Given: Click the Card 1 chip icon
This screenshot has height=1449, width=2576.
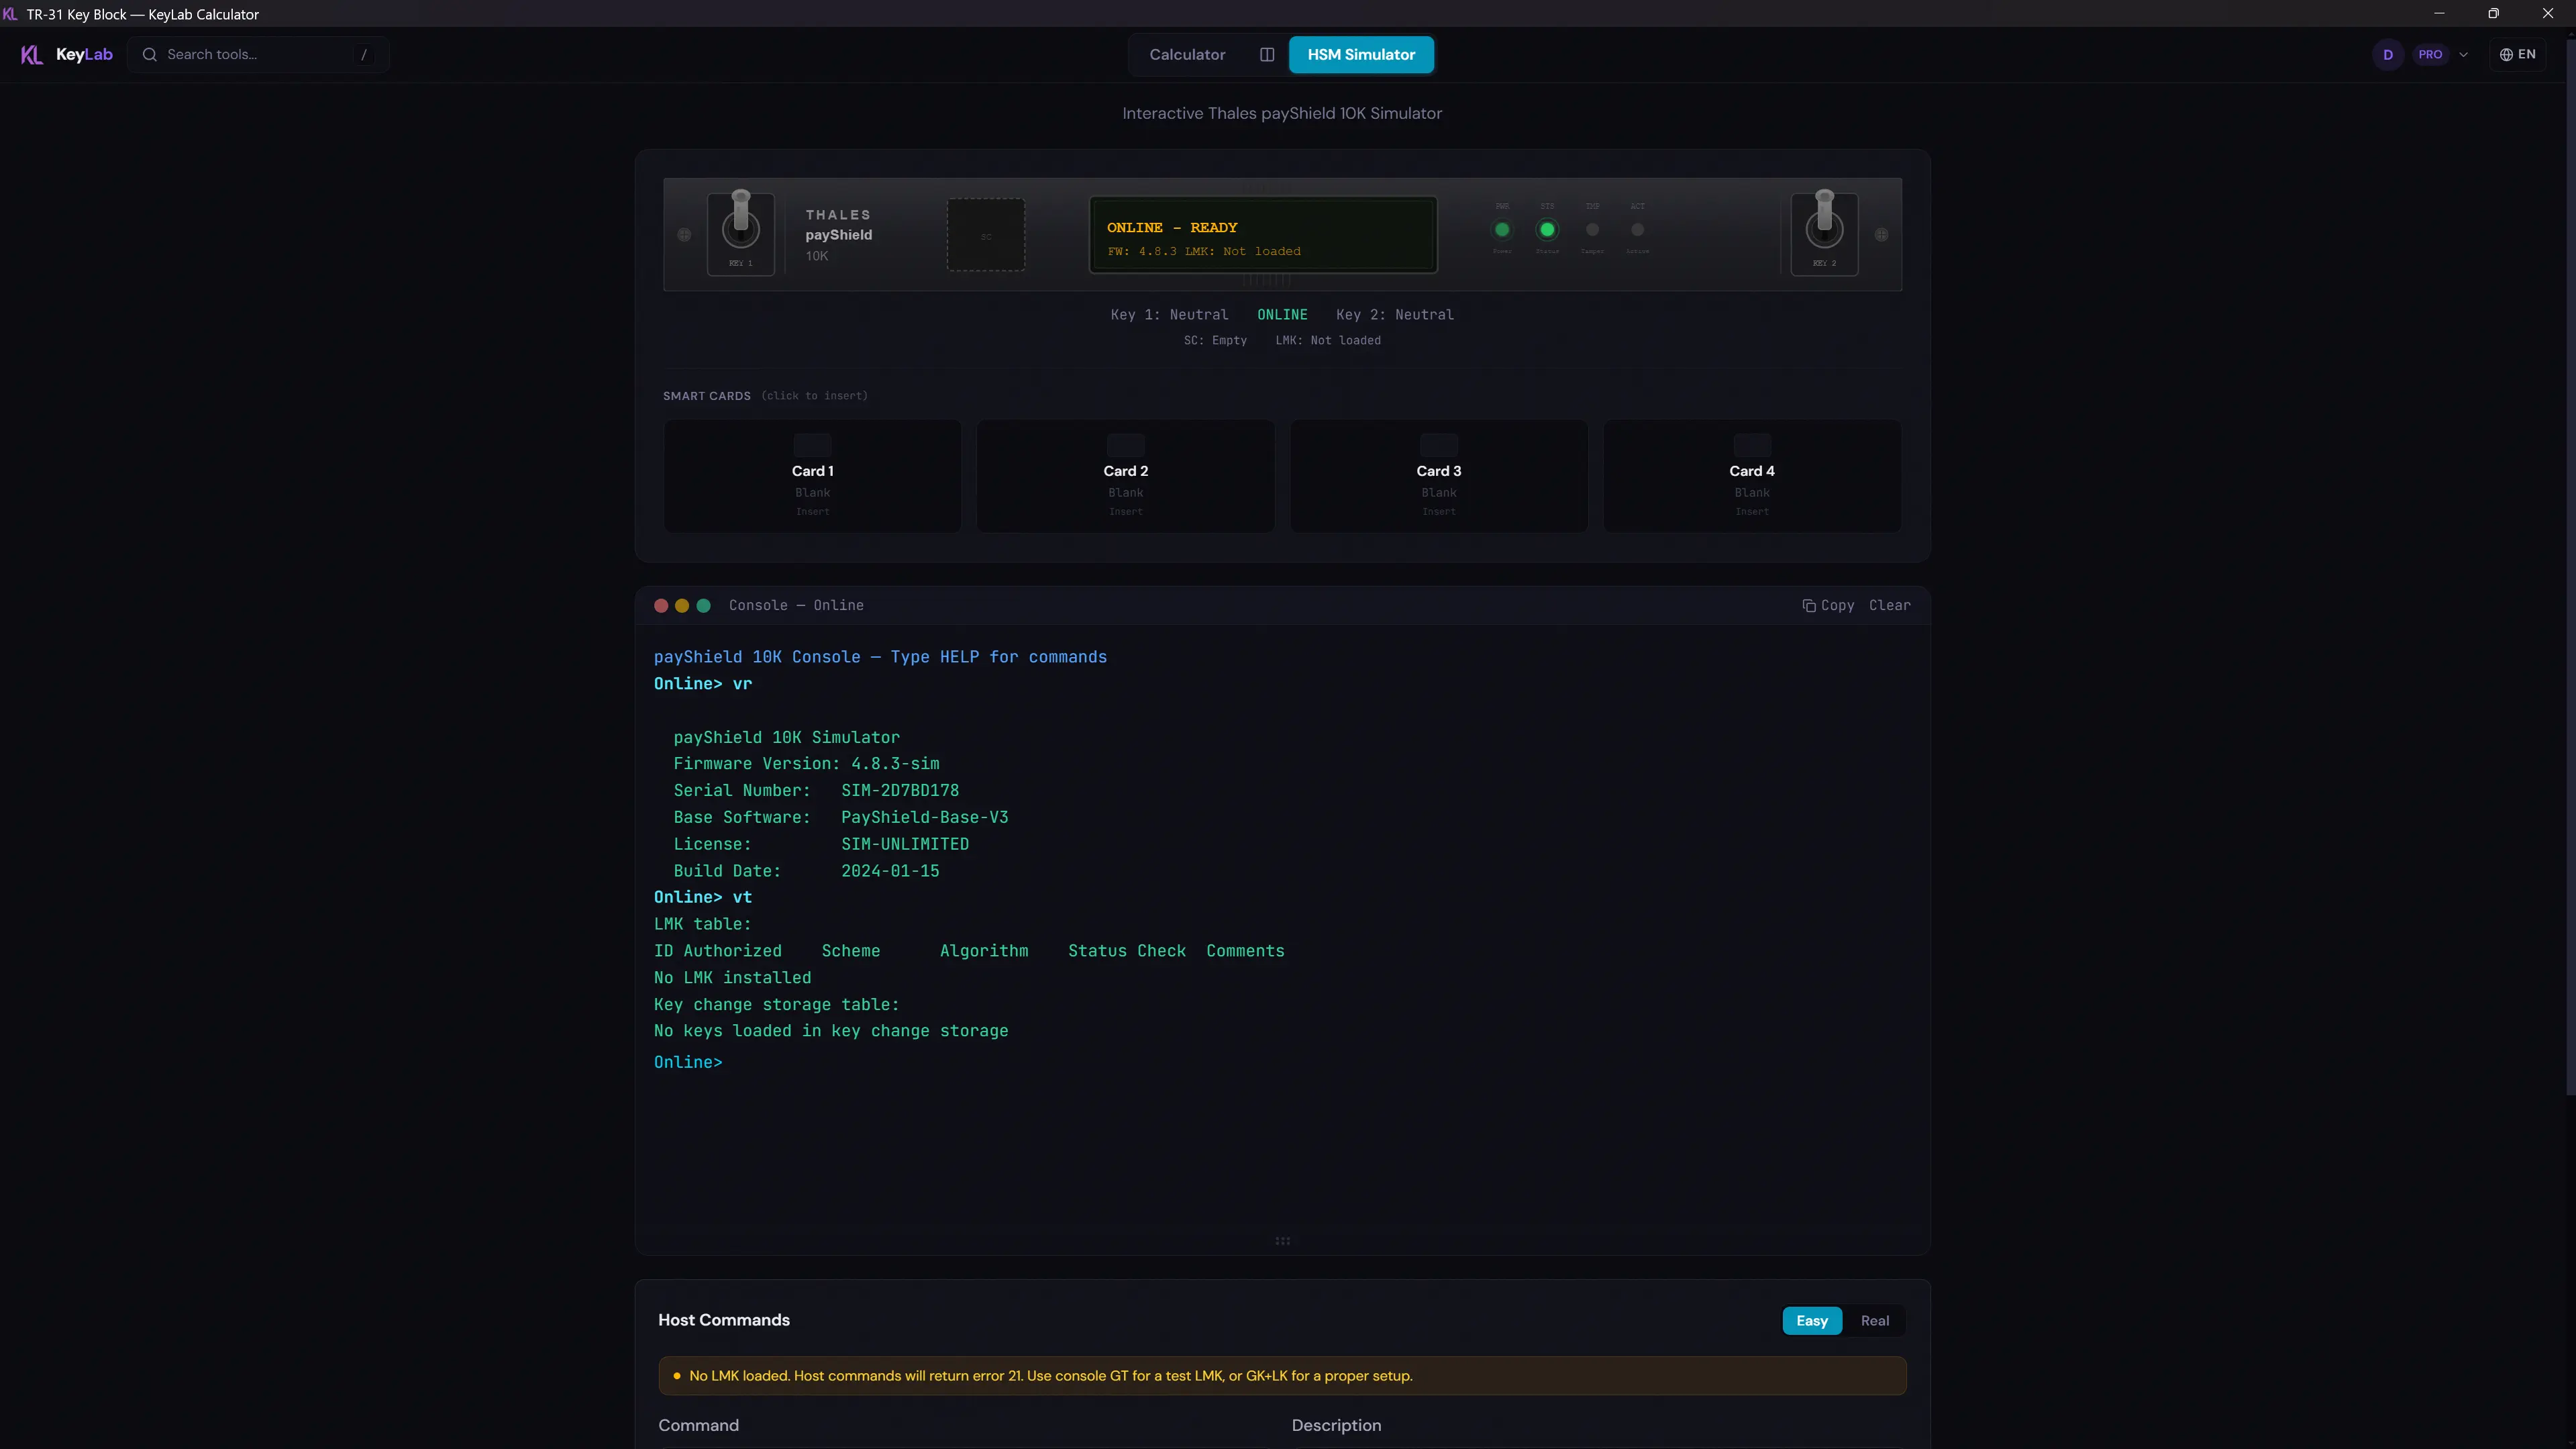Looking at the screenshot, I should click(812, 445).
